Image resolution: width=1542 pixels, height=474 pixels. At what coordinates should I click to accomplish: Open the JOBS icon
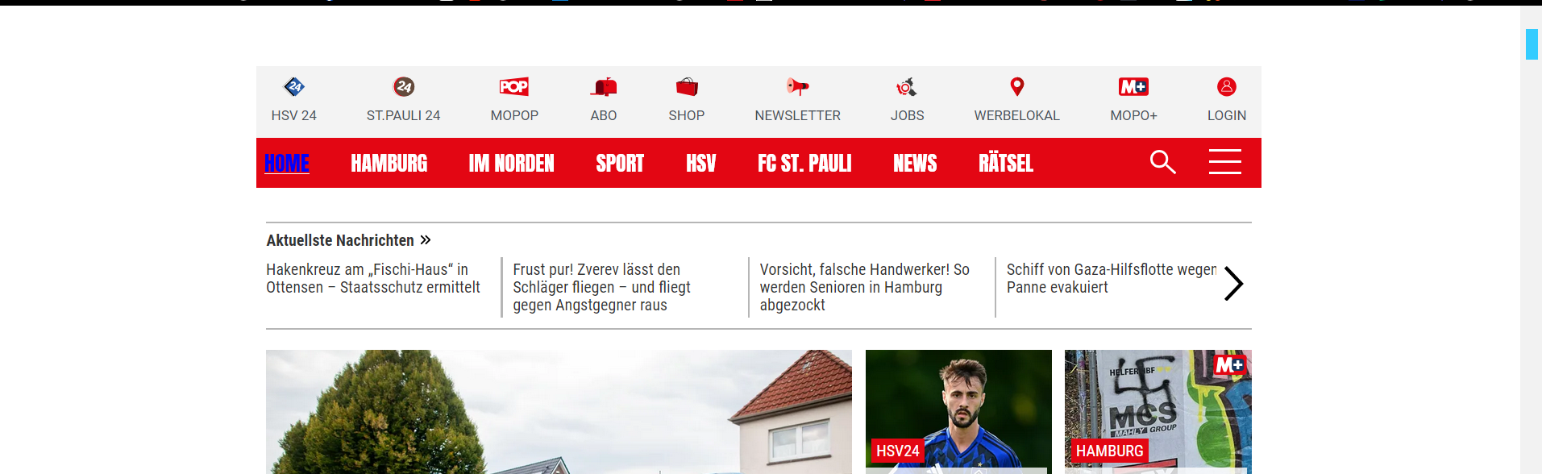[907, 86]
